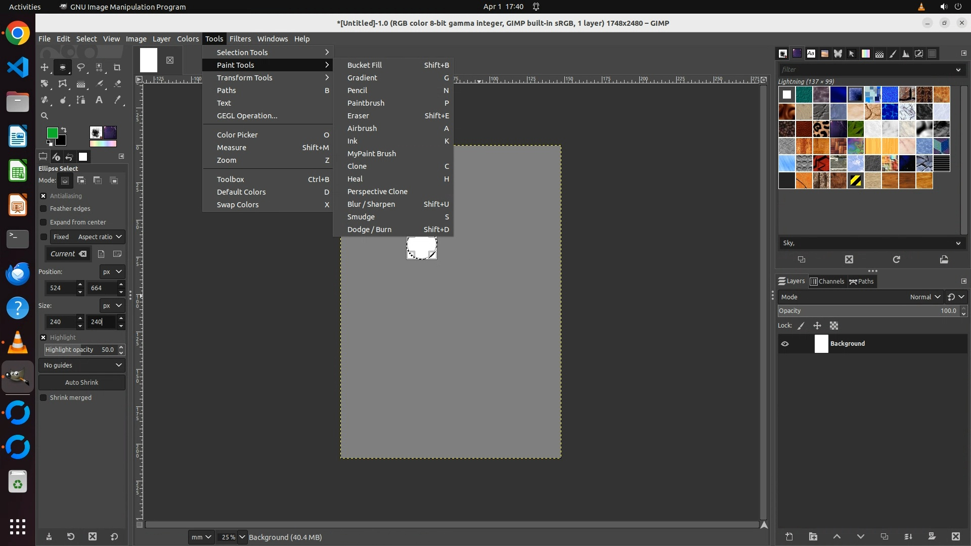Pick the Text tool icon
971x546 pixels.
(99, 100)
